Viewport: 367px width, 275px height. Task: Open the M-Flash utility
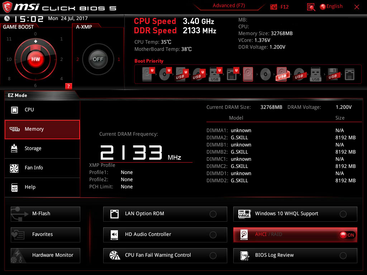tap(46, 214)
